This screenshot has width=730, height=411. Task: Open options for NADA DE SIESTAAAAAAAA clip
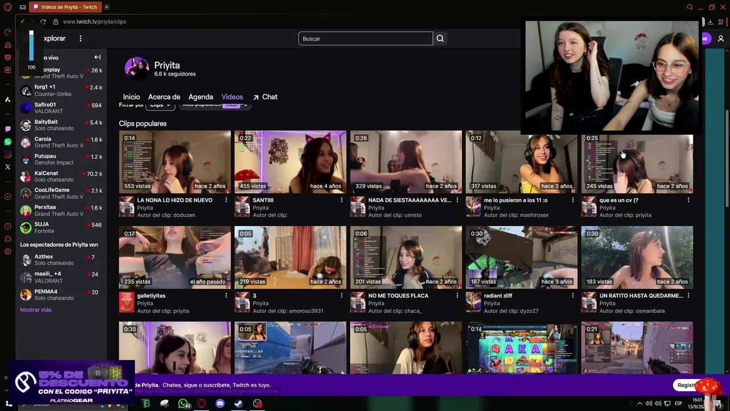point(457,200)
